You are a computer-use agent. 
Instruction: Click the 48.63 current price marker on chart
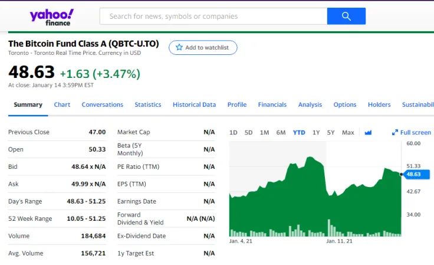pos(415,174)
